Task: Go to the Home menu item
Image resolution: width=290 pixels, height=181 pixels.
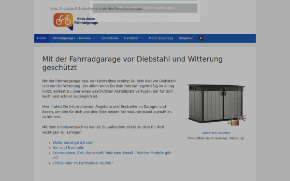Action: 42,38
